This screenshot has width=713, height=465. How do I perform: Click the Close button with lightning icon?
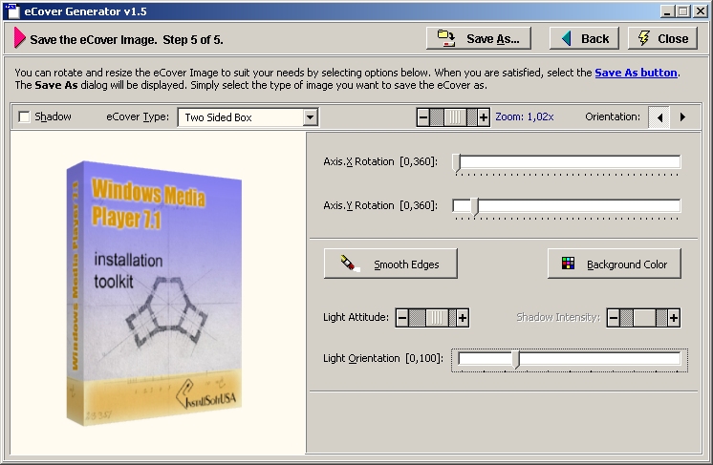(663, 38)
